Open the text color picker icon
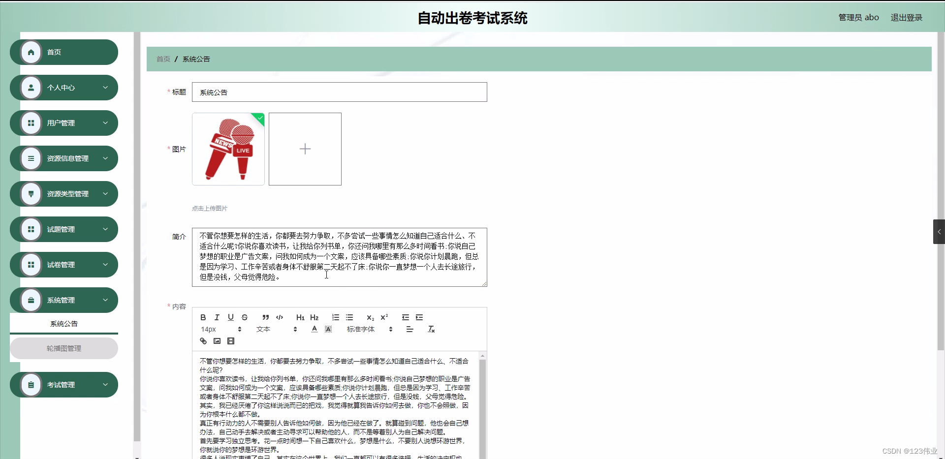945x459 pixels. click(x=314, y=329)
